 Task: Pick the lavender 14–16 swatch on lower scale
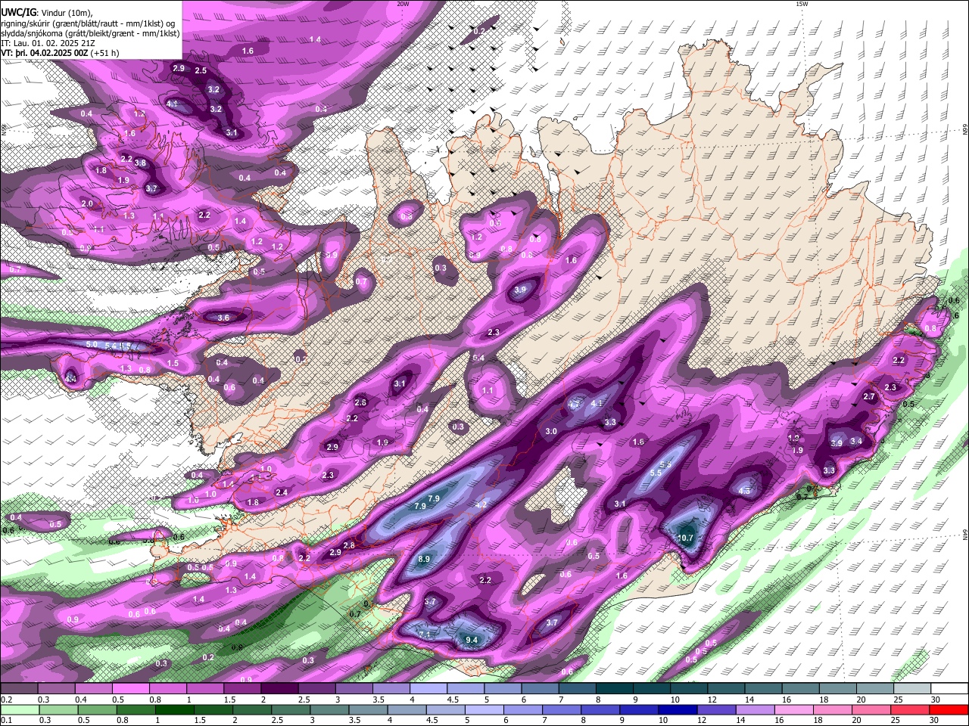756,709
